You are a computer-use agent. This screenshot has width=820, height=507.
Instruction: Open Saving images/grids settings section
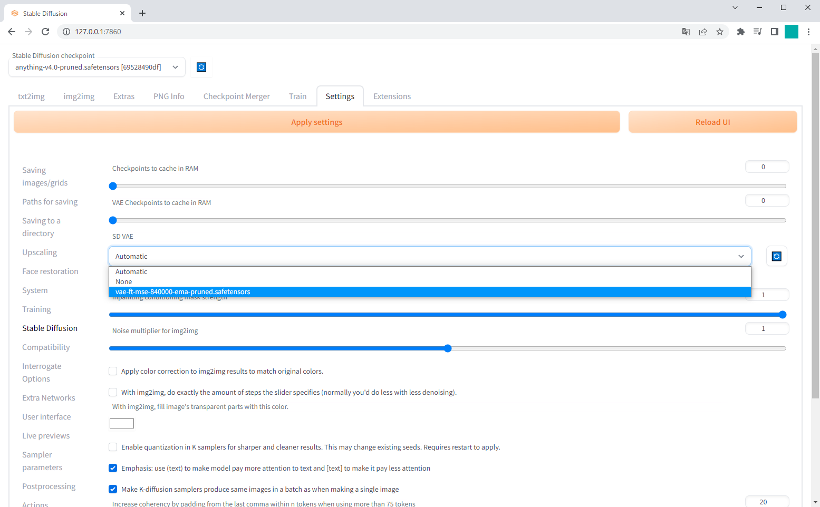click(45, 177)
